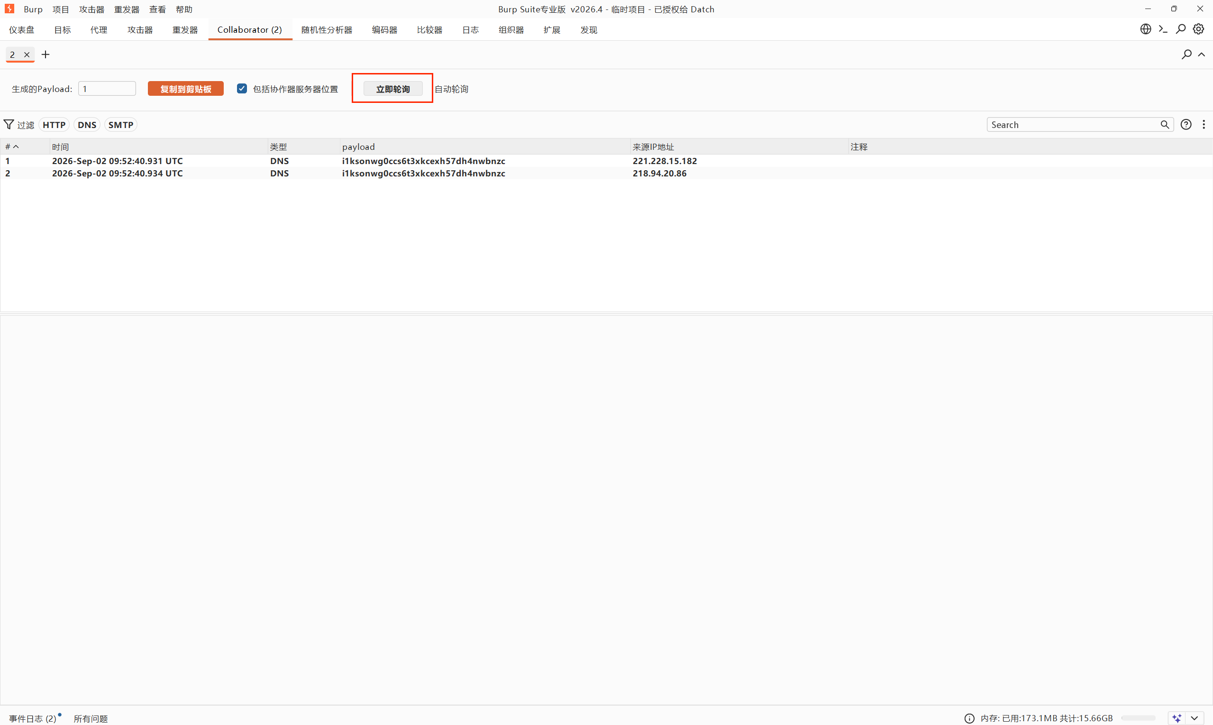
Task: Click the filter funnel icon
Action: [x=9, y=125]
